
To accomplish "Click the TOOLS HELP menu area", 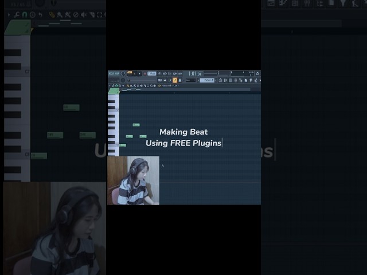I will [x=114, y=74].
